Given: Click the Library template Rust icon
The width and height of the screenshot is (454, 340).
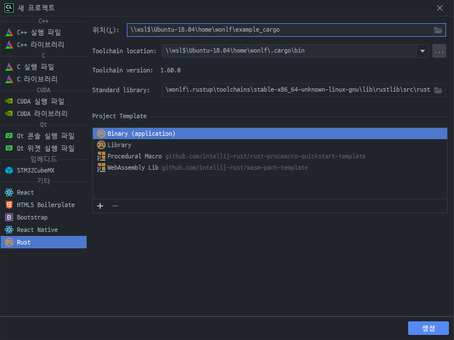Looking at the screenshot, I should (x=101, y=145).
